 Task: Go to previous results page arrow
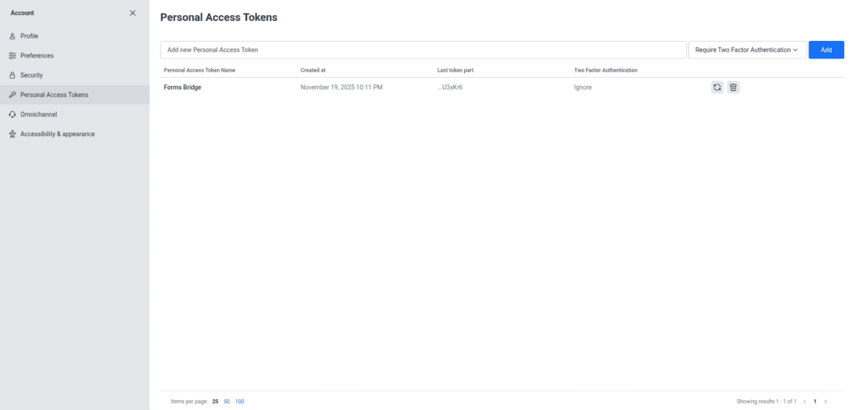804,402
